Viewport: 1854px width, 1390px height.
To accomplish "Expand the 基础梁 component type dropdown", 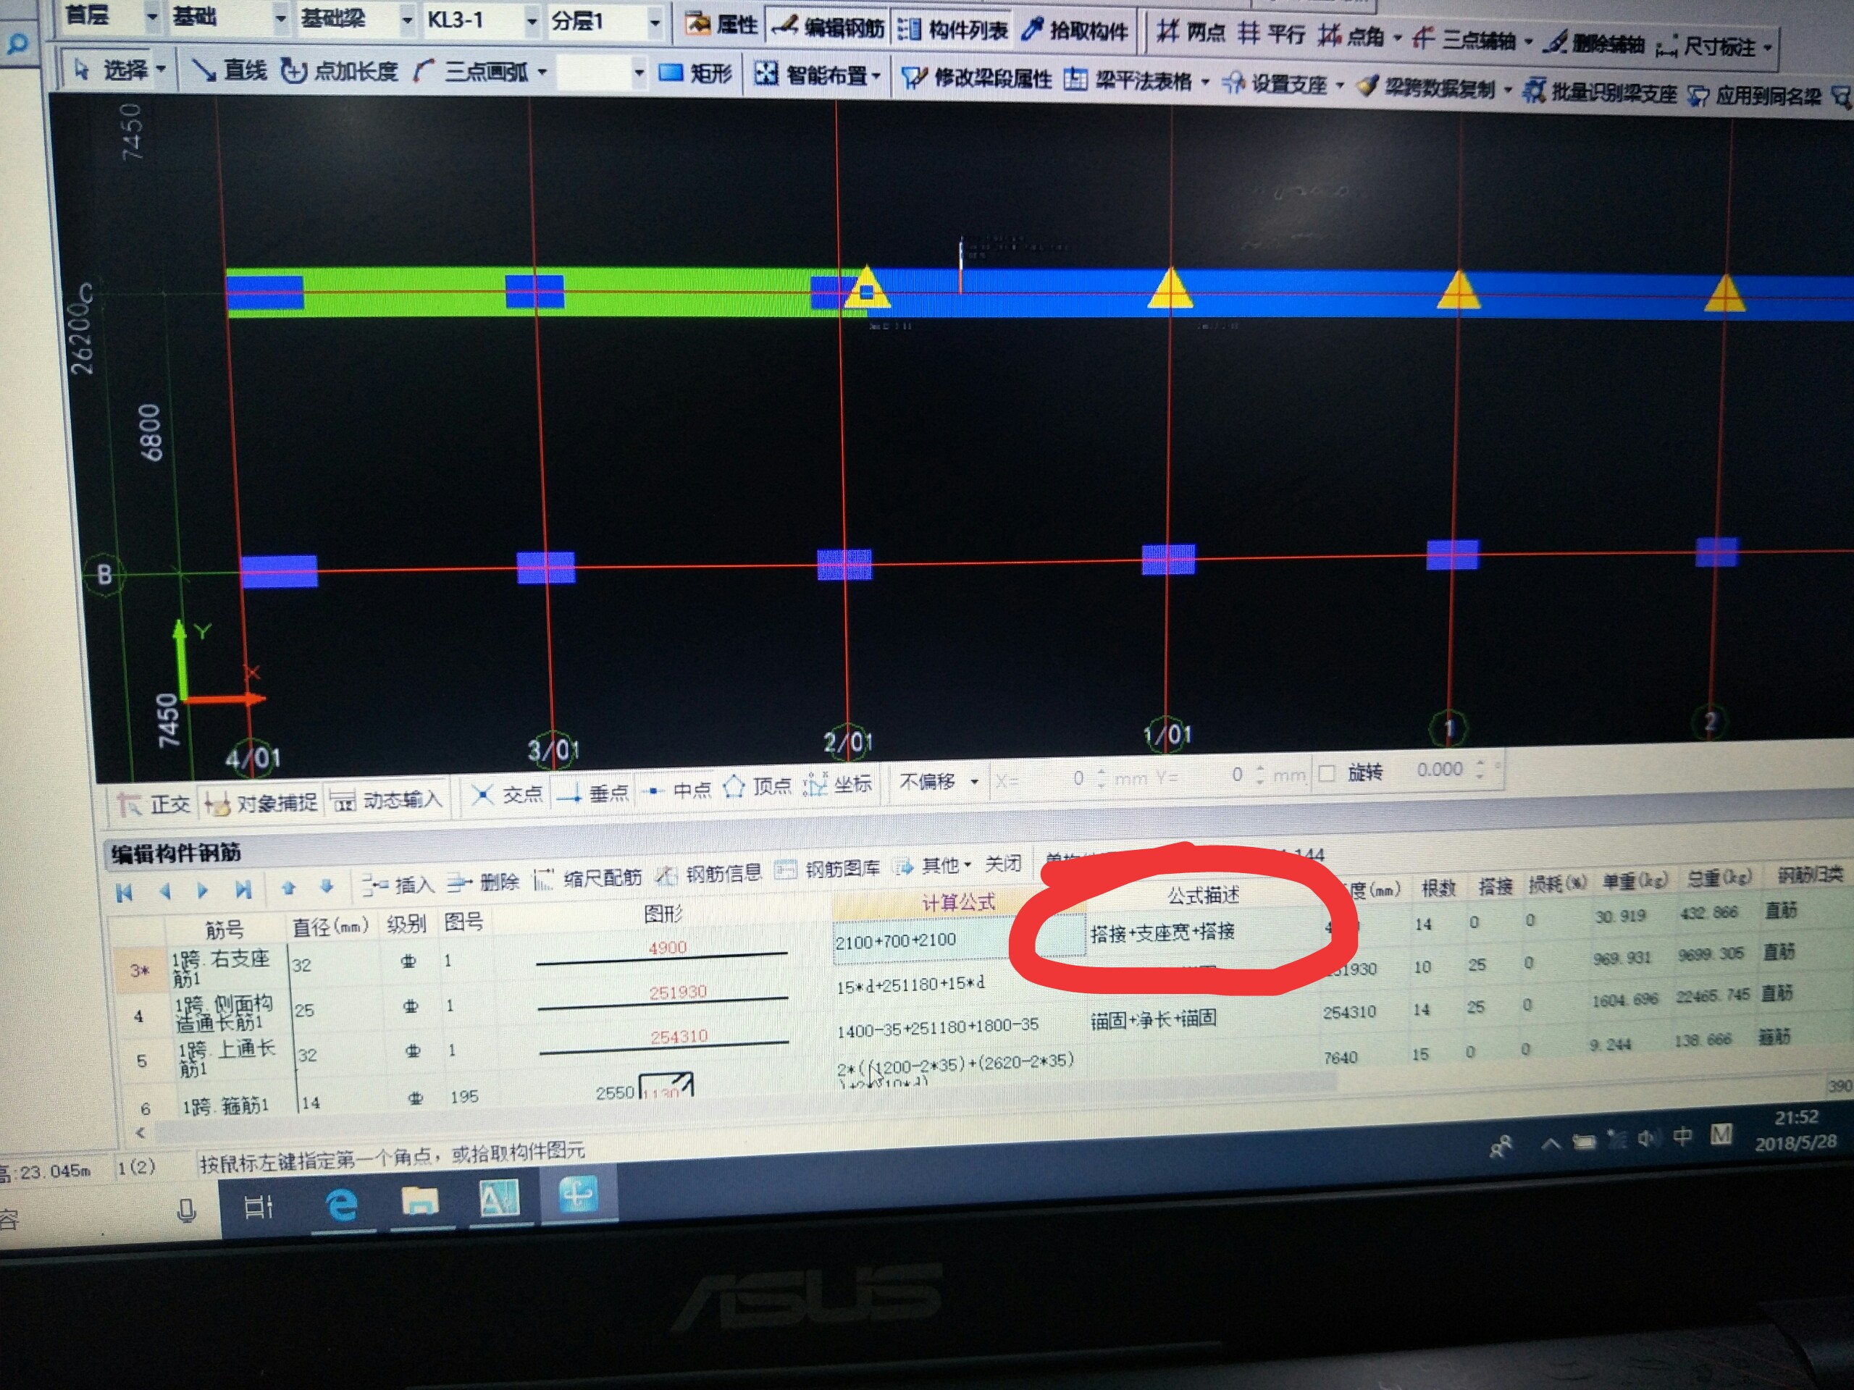I will pos(407,18).
